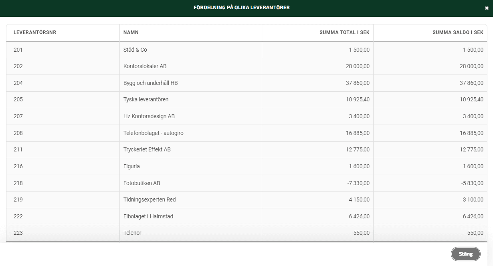
Task: Click Bygg och underhåll HB name
Action: click(150, 83)
